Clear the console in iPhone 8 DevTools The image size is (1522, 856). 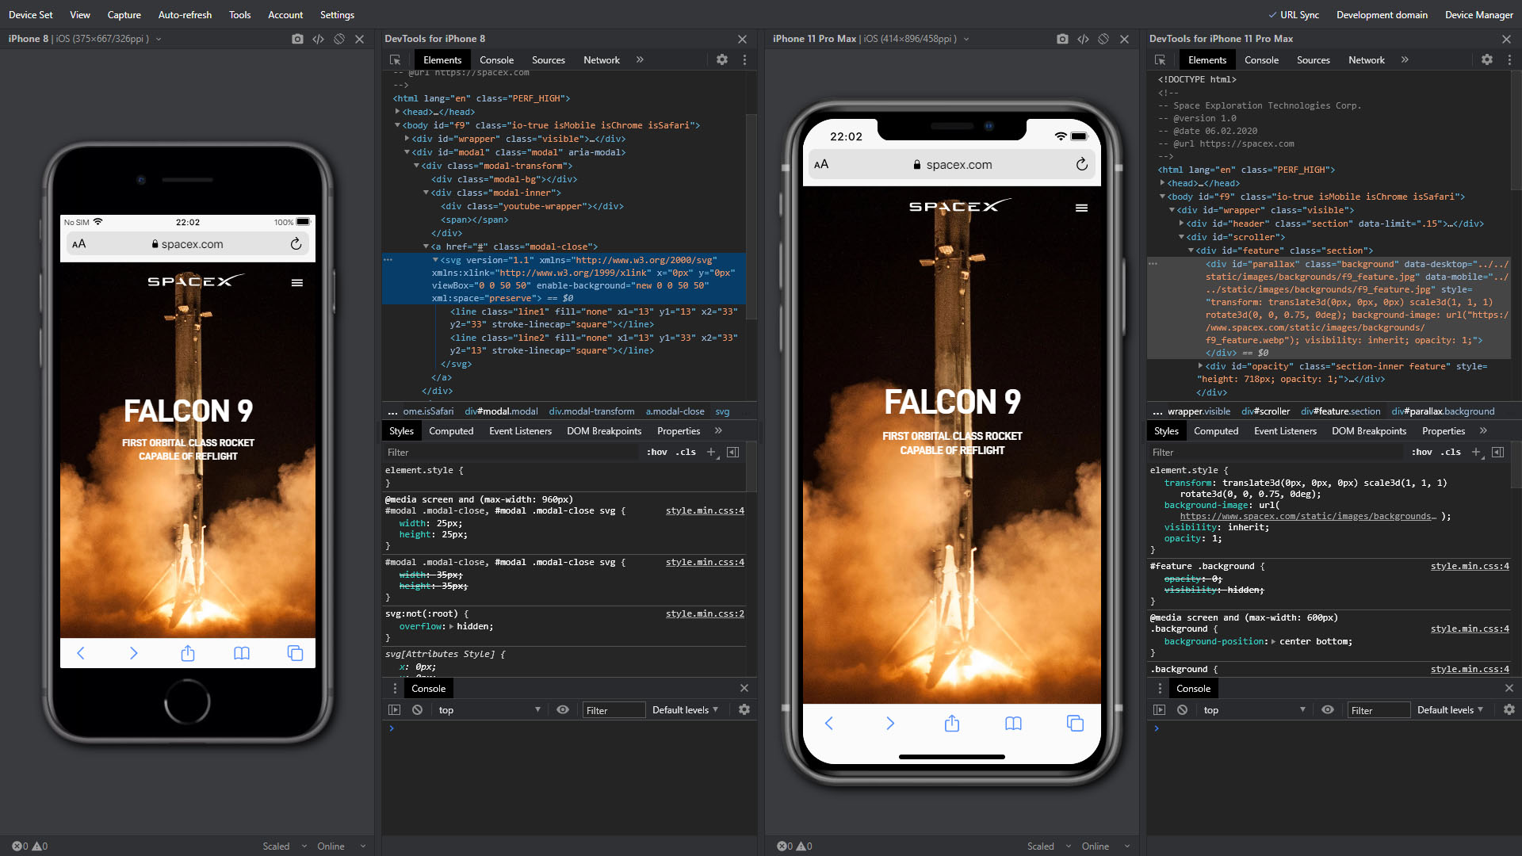click(418, 709)
